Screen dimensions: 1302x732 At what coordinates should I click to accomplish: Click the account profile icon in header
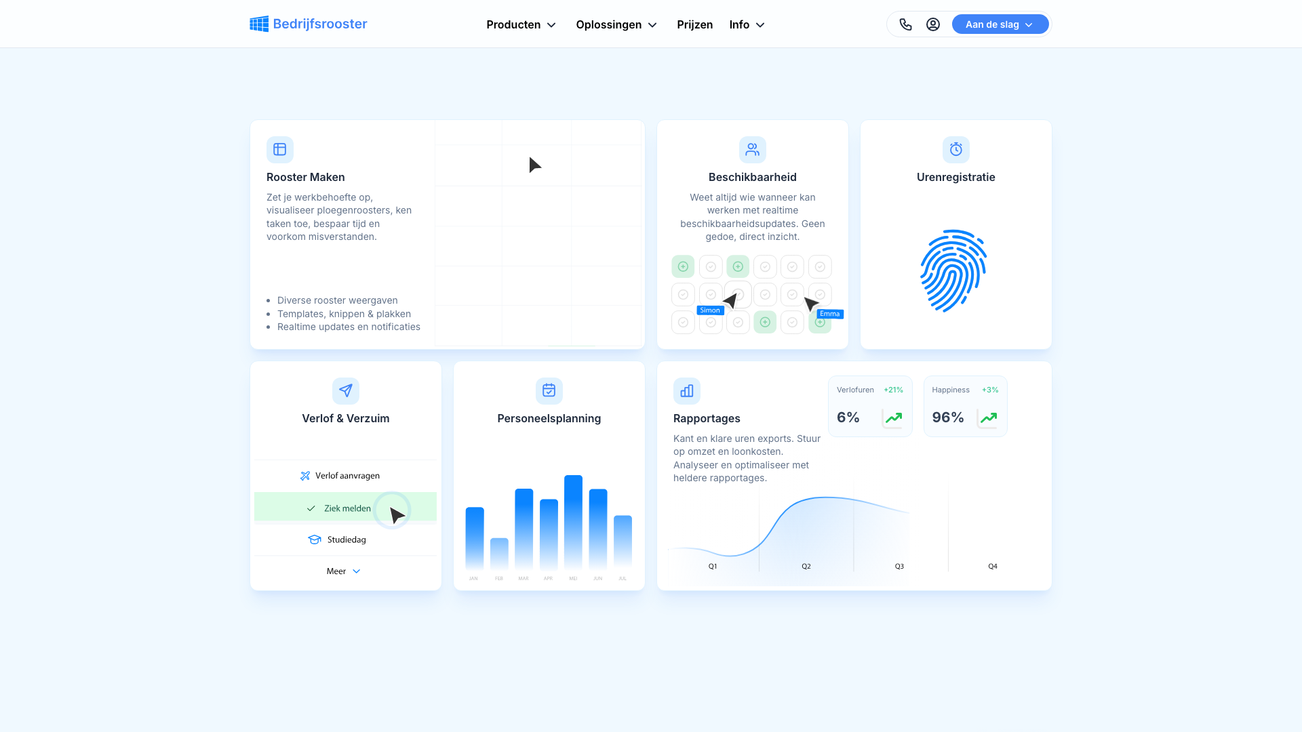pyautogui.click(x=932, y=24)
